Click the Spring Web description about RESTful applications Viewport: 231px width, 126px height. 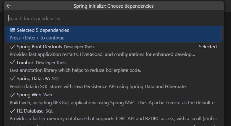coord(113,102)
